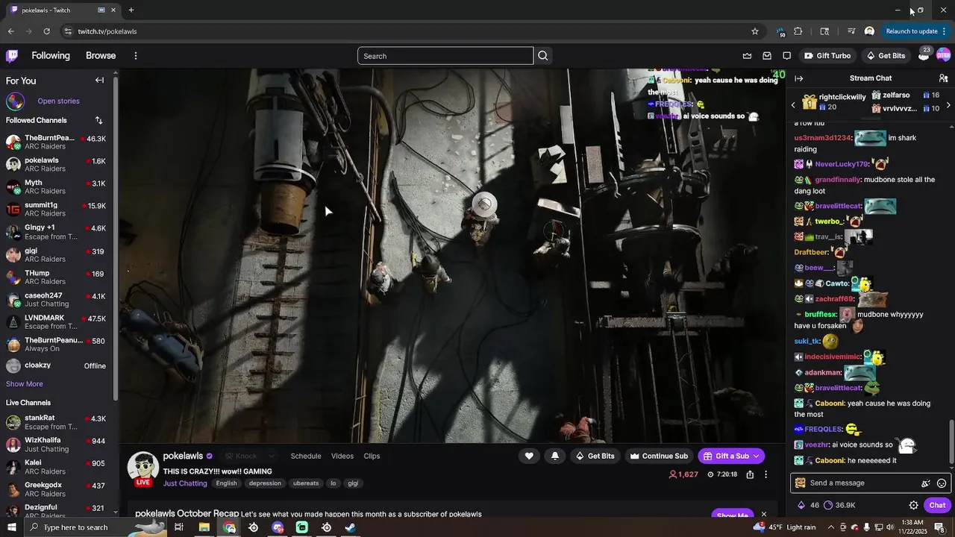955x537 pixels.
Task: Open chat settings gear icon
Action: tap(913, 505)
